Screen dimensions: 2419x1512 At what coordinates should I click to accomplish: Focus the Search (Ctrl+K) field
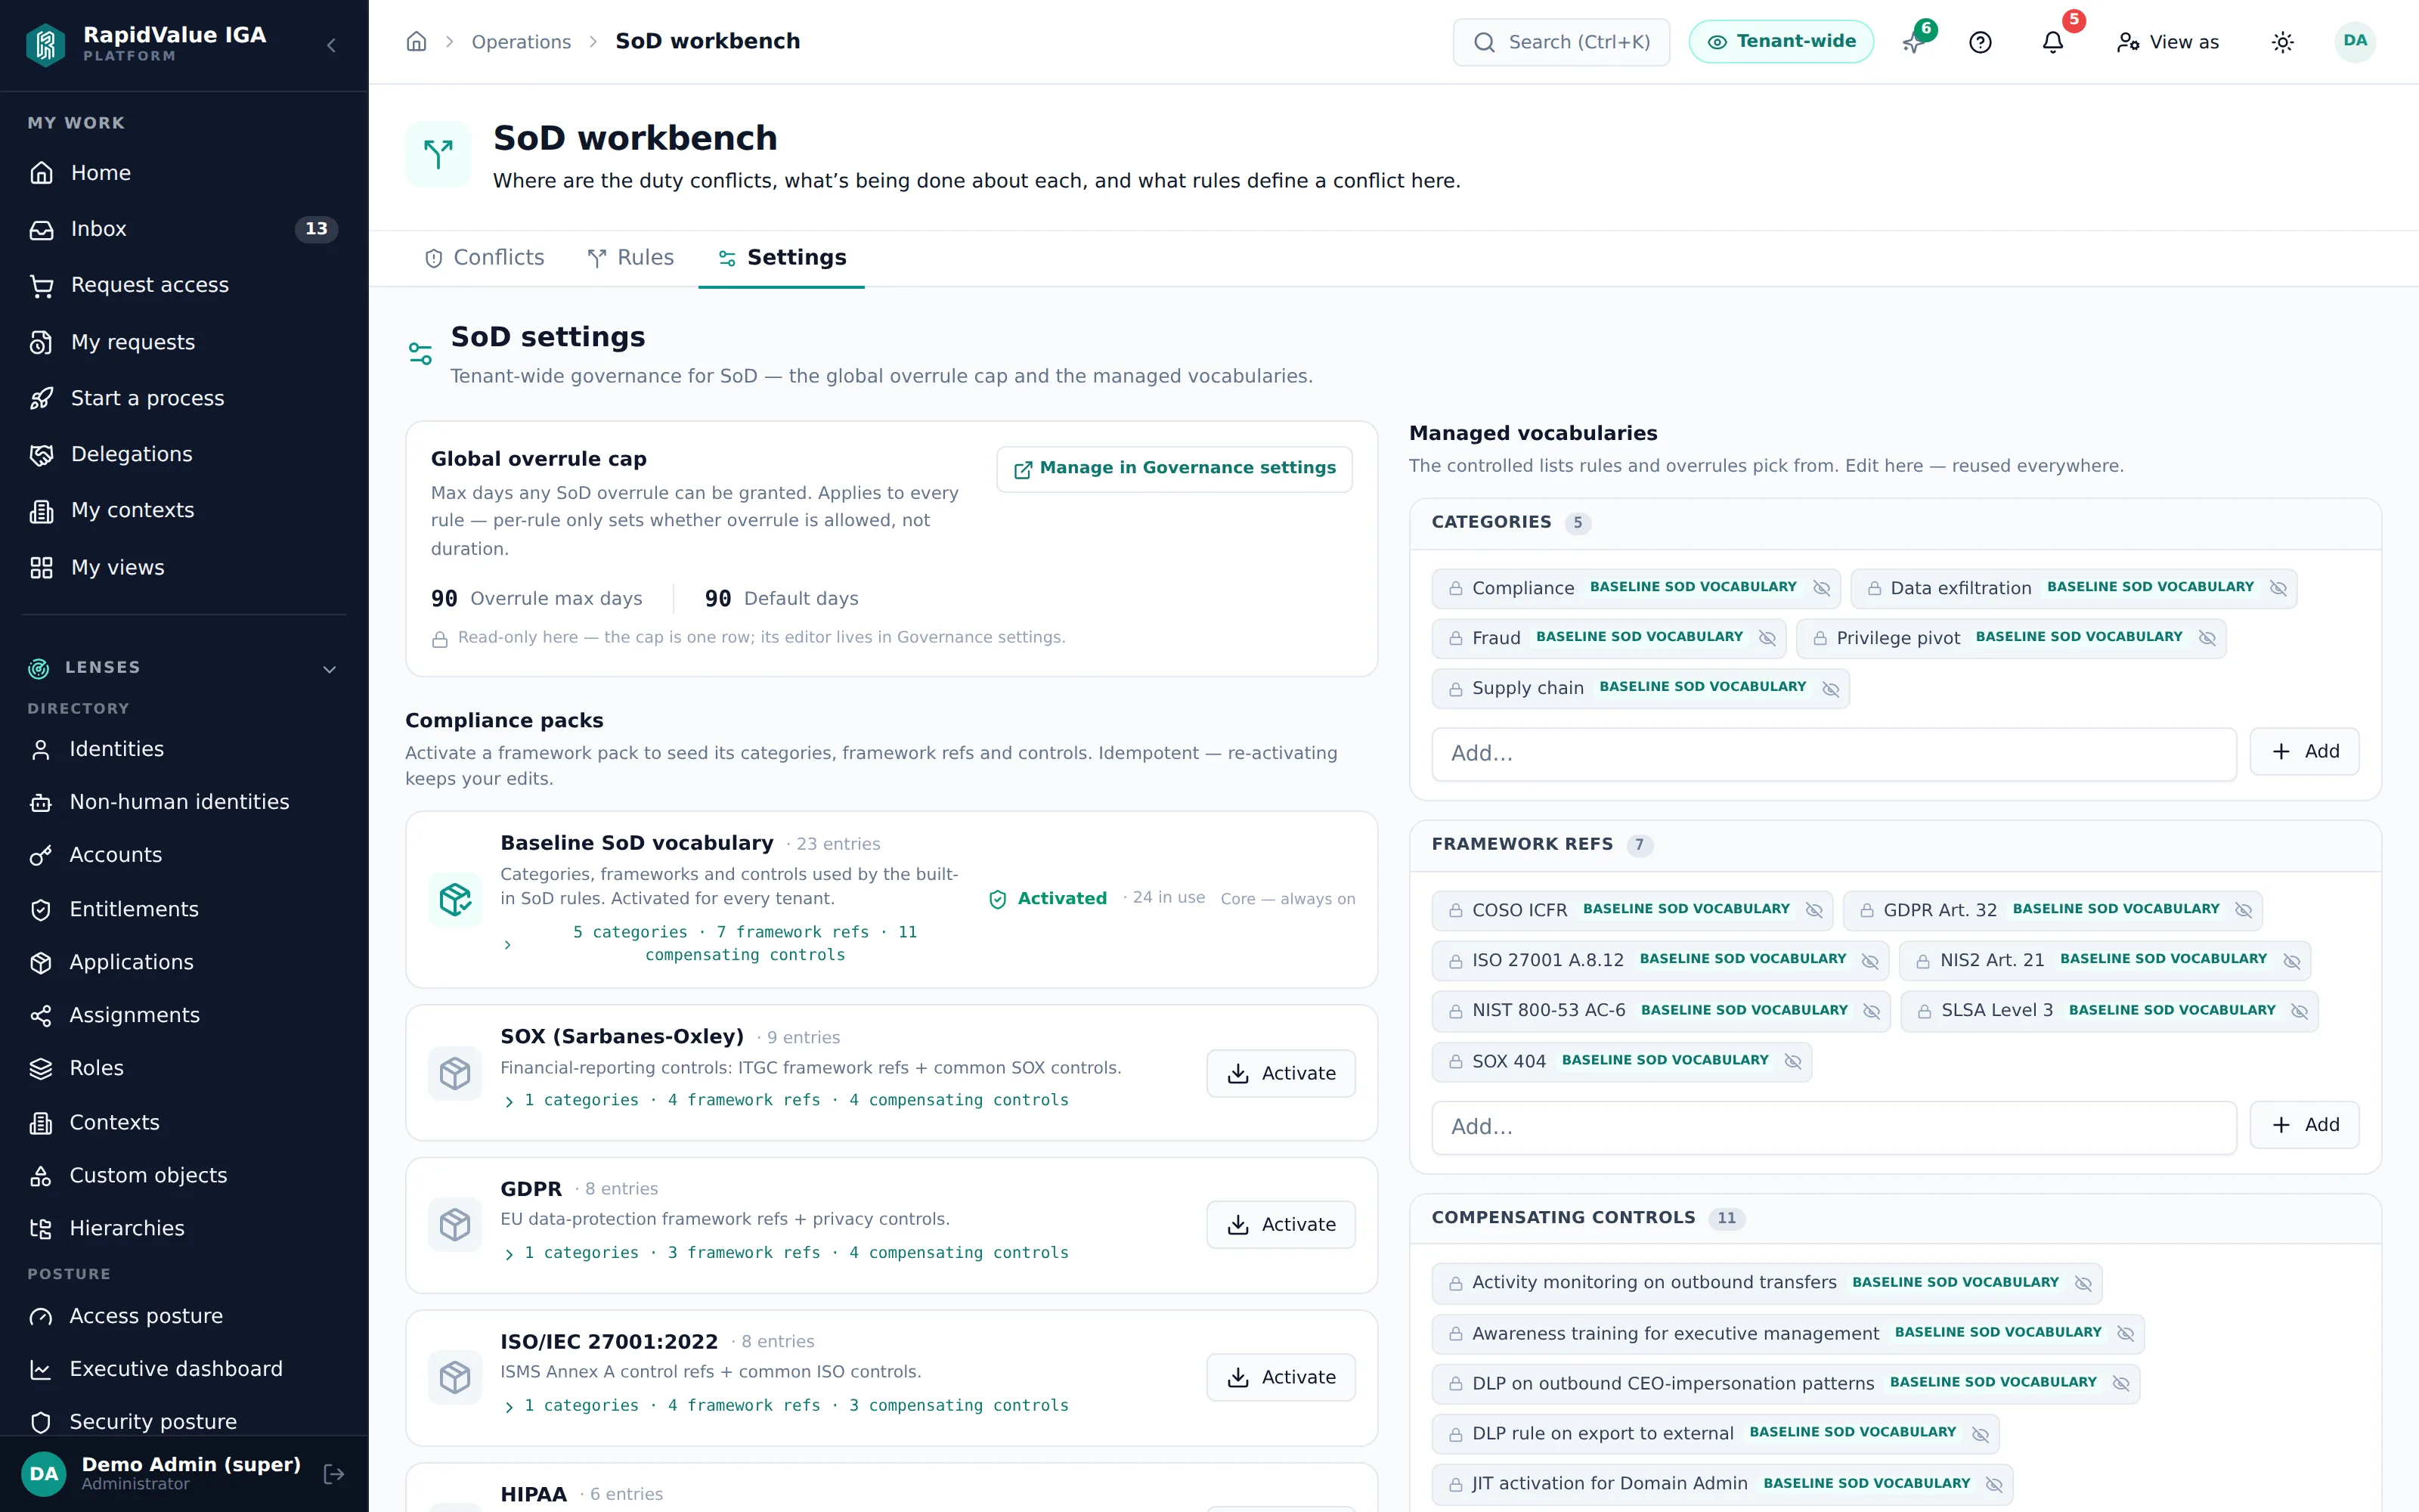coord(1561,42)
